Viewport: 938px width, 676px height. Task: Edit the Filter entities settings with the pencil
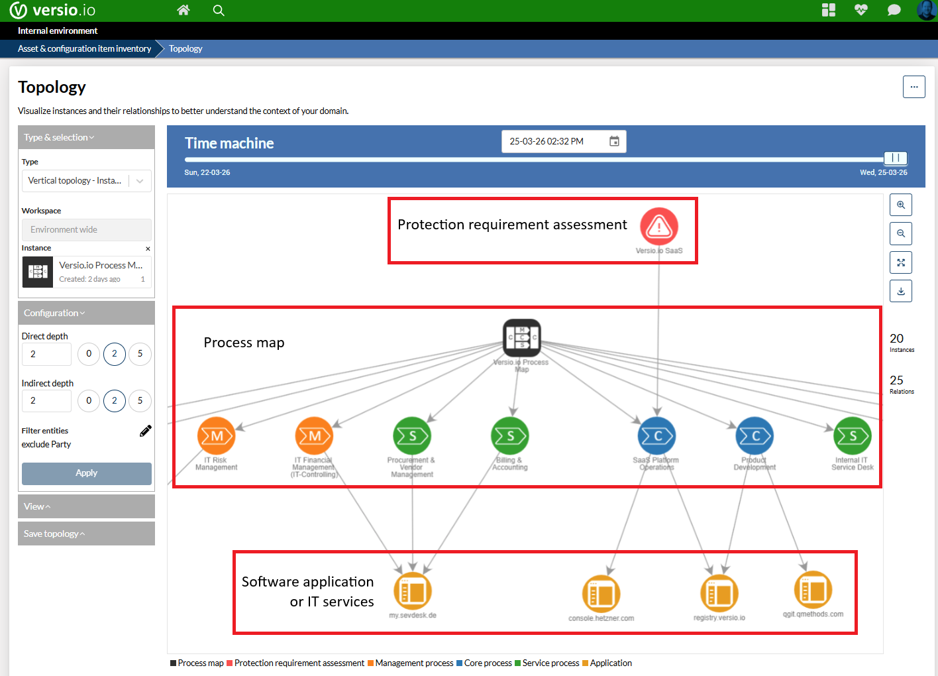tap(145, 430)
